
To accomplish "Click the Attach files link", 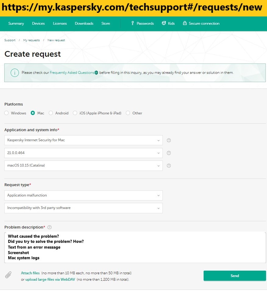I will (x=30, y=273).
